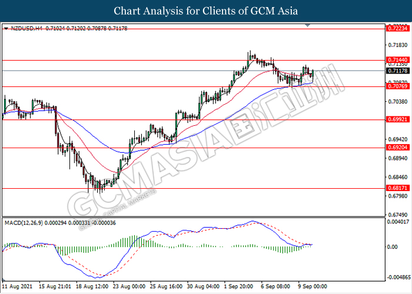Click the current price label 0.71178
This screenshot has width=412, height=294.
(x=397, y=71)
